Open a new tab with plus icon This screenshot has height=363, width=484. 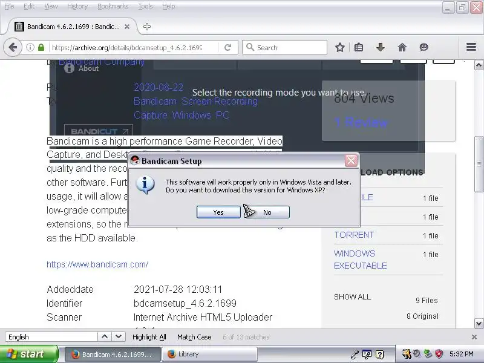tap(147, 27)
